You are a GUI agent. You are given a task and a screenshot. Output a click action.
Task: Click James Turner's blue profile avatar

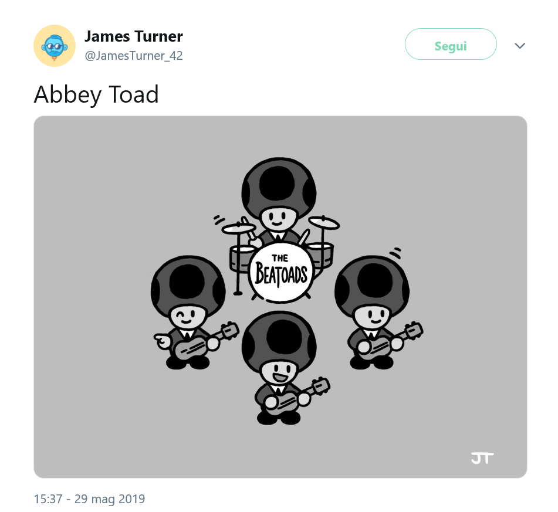54,46
